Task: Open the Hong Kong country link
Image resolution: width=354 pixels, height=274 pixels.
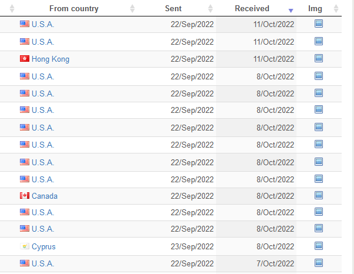Action: pos(50,59)
